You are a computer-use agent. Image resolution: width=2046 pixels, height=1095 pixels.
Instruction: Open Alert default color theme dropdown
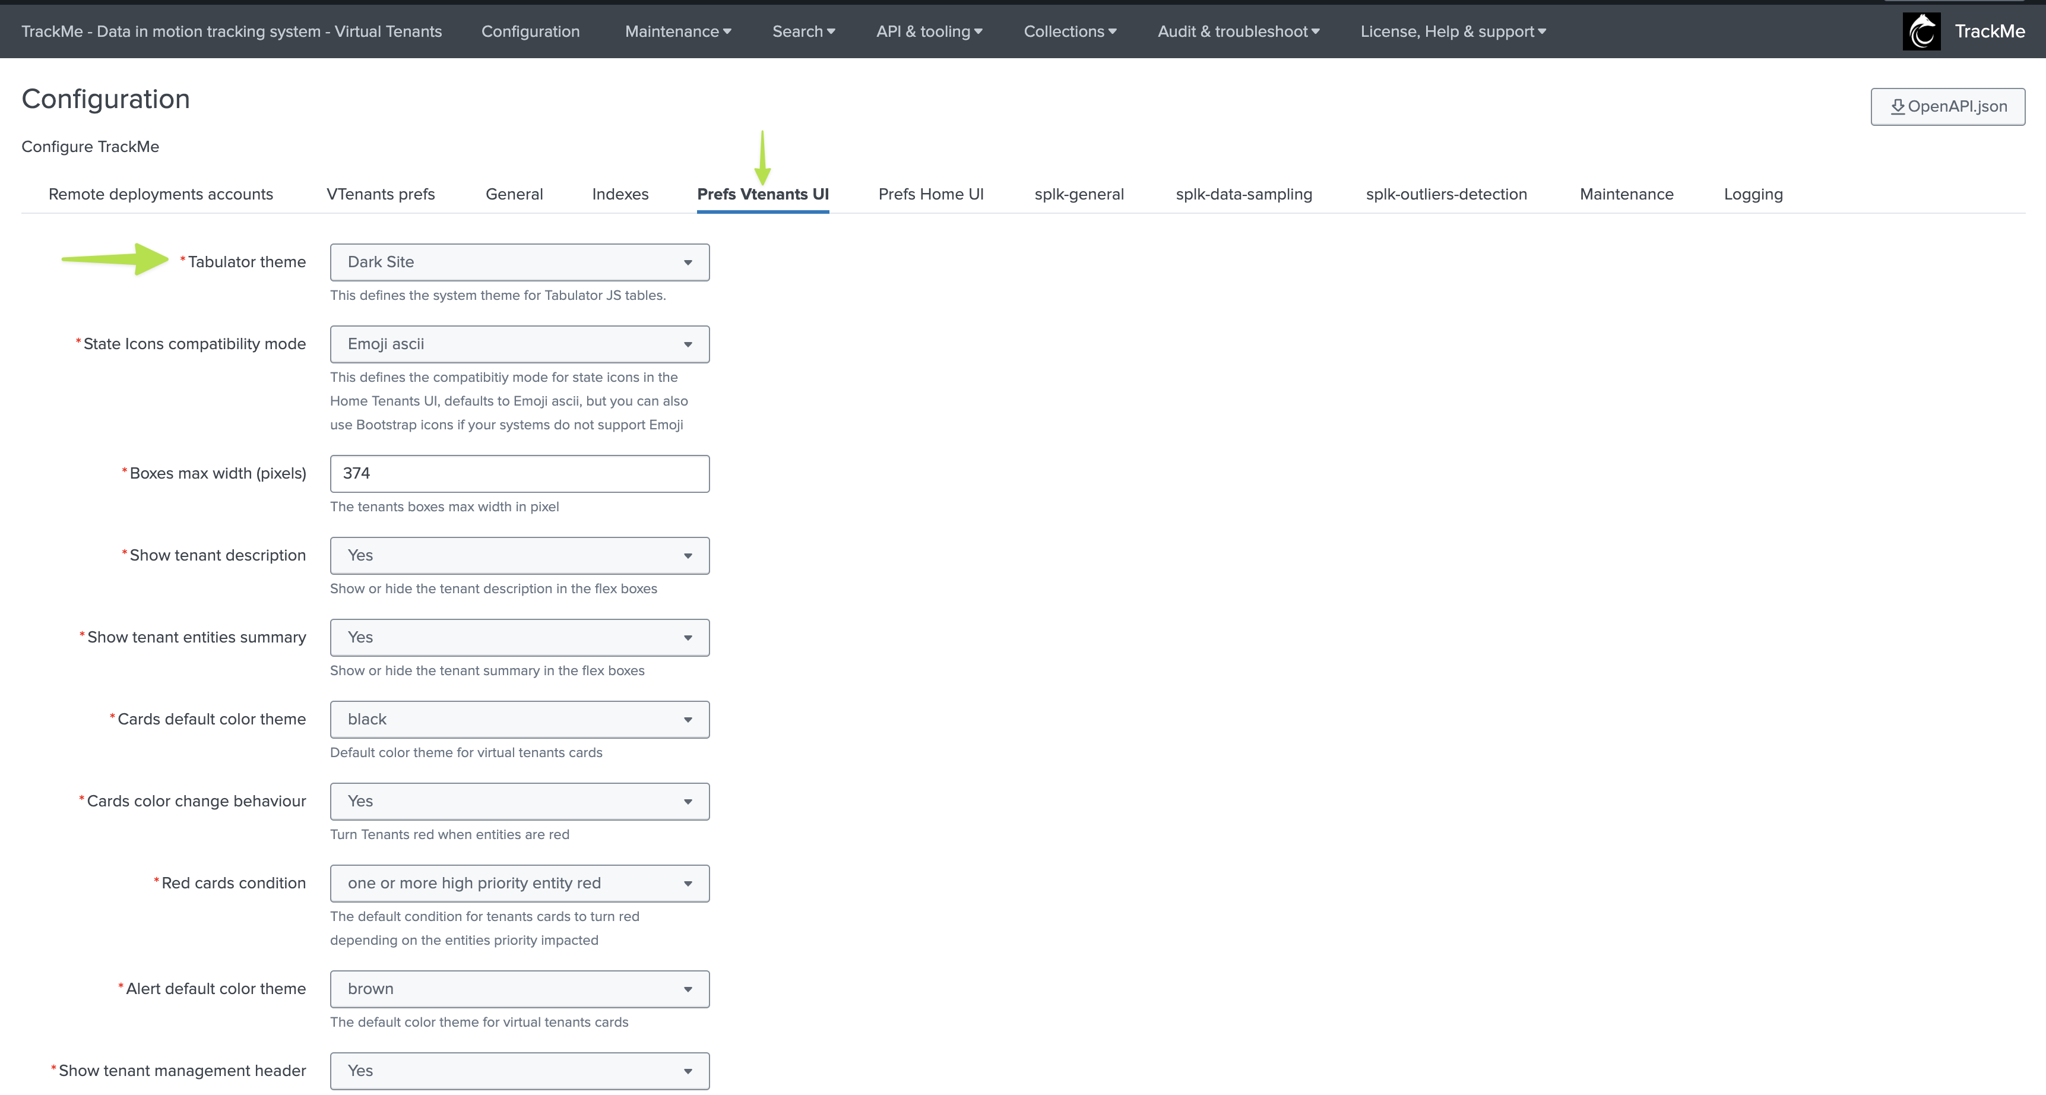click(520, 989)
